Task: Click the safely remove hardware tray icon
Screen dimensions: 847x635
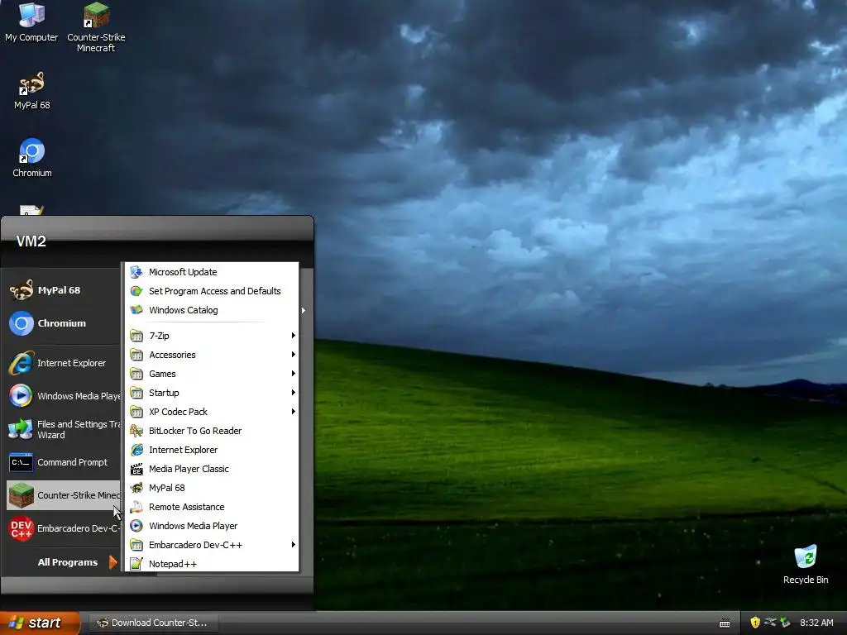Action: [785, 623]
